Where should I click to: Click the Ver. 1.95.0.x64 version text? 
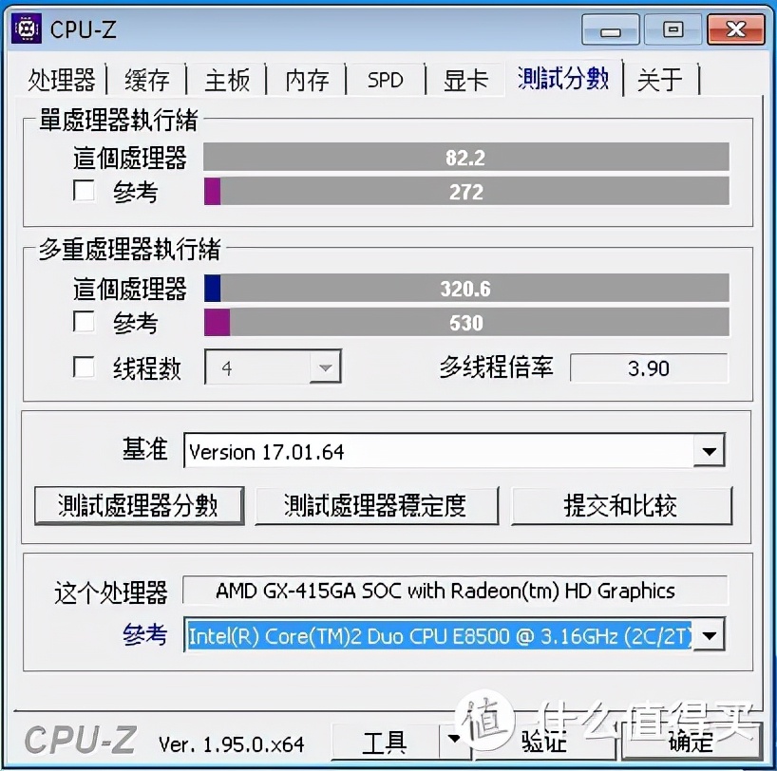232,744
